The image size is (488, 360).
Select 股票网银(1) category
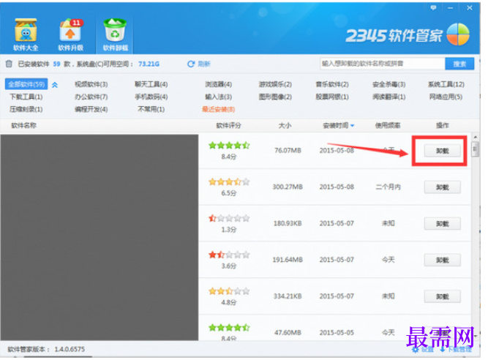332,97
